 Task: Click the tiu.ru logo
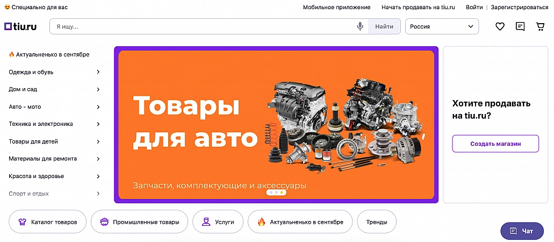20,26
